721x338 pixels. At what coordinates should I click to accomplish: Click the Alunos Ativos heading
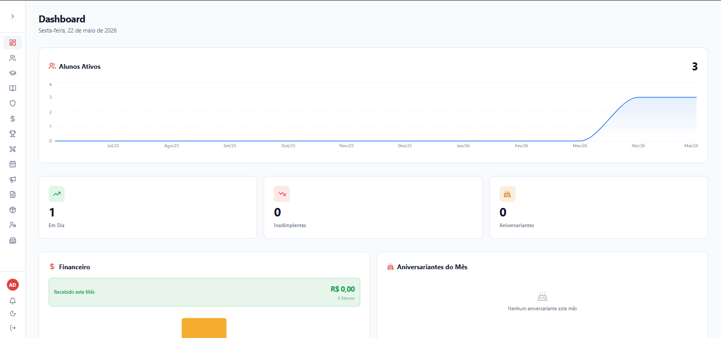click(x=80, y=67)
